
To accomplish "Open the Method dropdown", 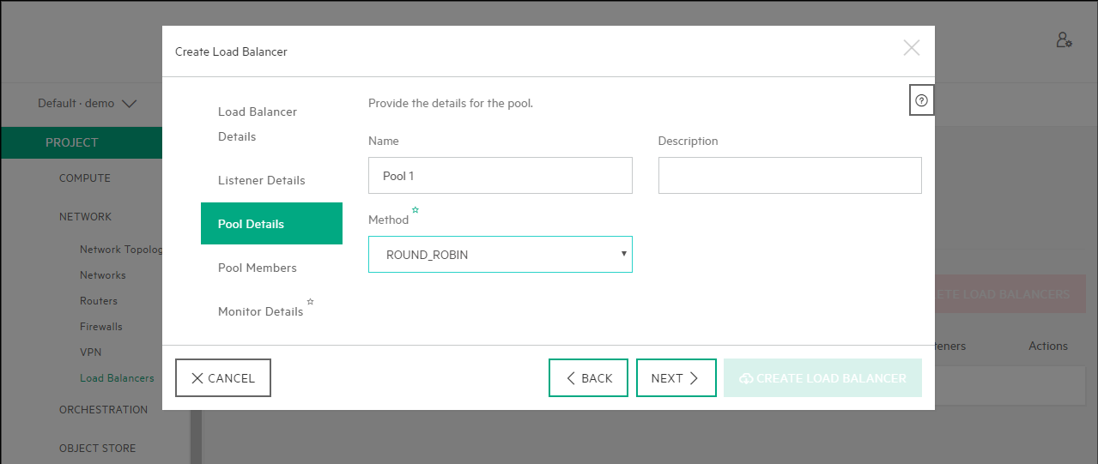I will click(500, 255).
